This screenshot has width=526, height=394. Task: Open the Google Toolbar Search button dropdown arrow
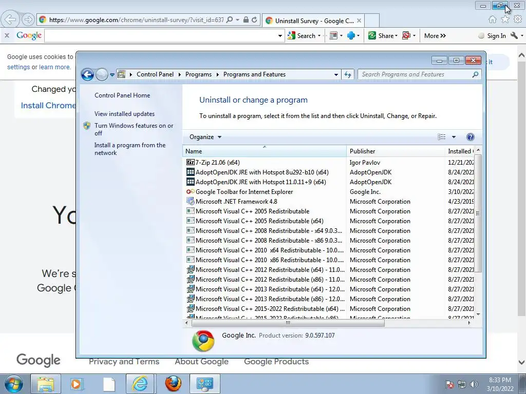tap(319, 35)
